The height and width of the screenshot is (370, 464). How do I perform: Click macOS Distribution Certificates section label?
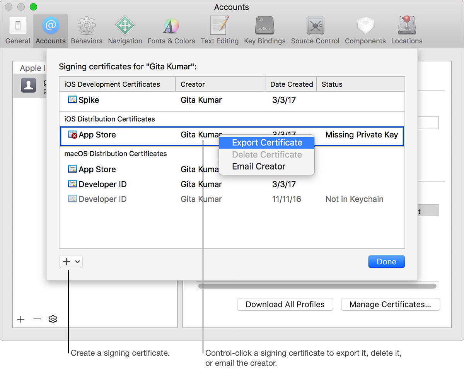(x=116, y=154)
